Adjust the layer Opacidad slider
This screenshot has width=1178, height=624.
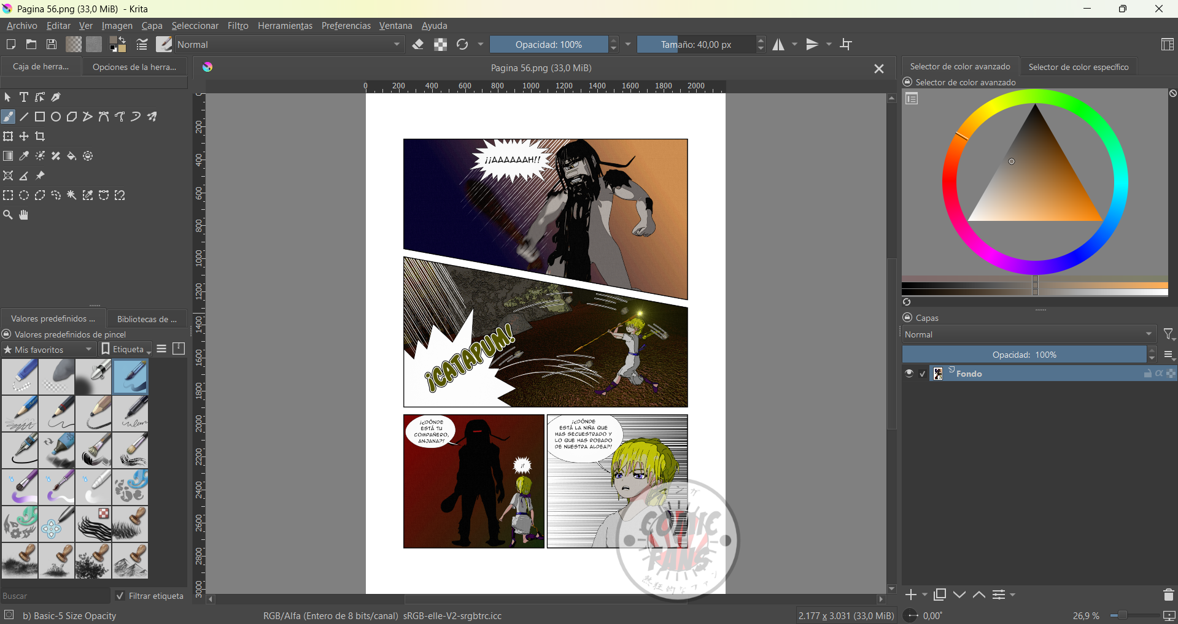(x=1024, y=355)
